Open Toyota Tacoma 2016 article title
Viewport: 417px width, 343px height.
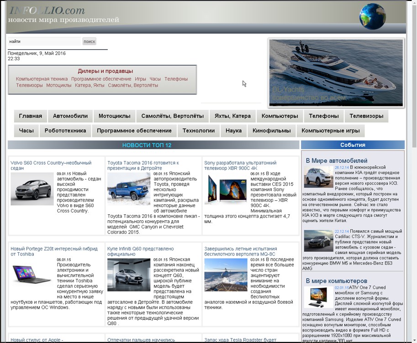click(143, 165)
